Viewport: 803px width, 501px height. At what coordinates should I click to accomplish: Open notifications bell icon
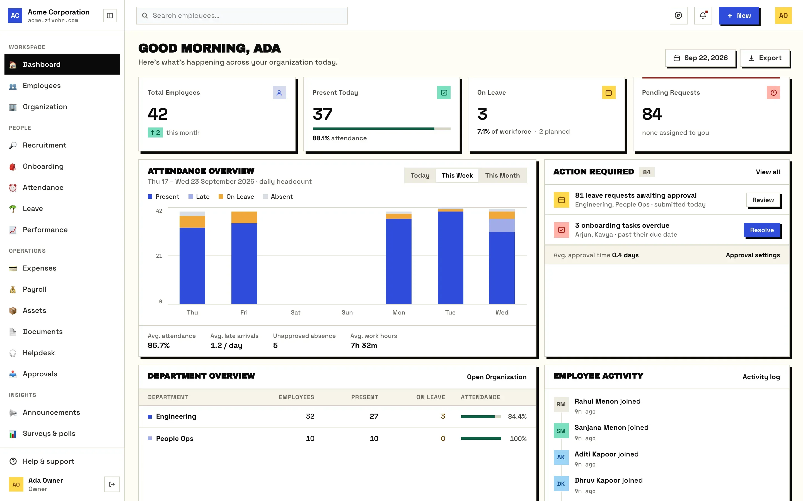click(703, 16)
